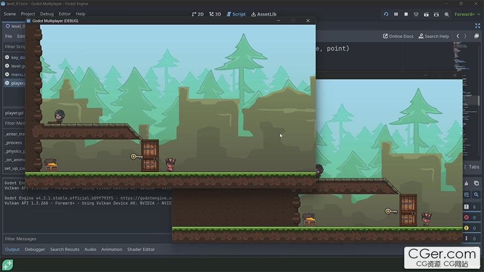
Task: Toggle collapse duplicate messages
Action: pyautogui.click(x=466, y=195)
